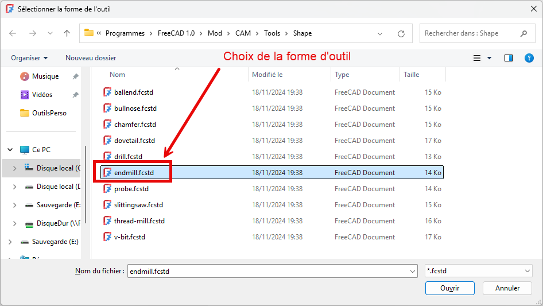This screenshot has height=306, width=543.
Task: Open the help question mark icon
Action: [529, 58]
